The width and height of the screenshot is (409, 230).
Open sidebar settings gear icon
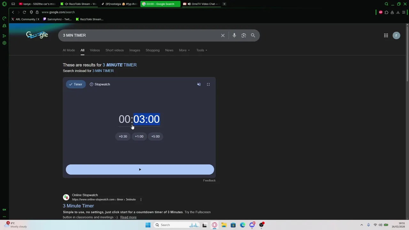(x=4, y=43)
